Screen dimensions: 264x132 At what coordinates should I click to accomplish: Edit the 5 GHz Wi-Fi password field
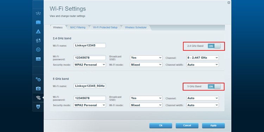89,98
